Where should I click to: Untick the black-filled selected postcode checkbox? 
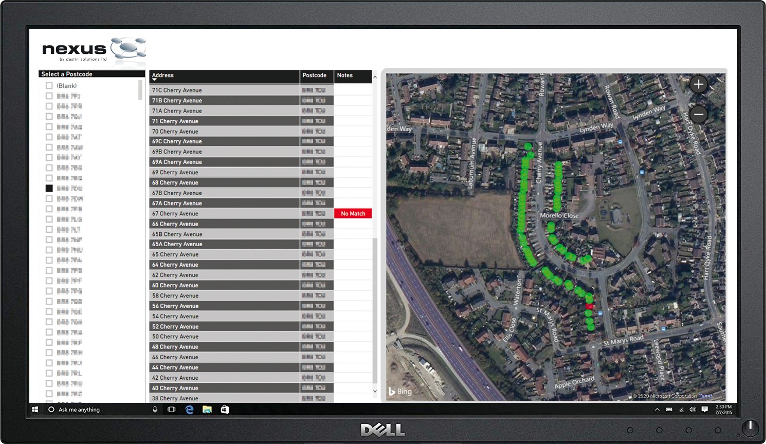[x=49, y=188]
